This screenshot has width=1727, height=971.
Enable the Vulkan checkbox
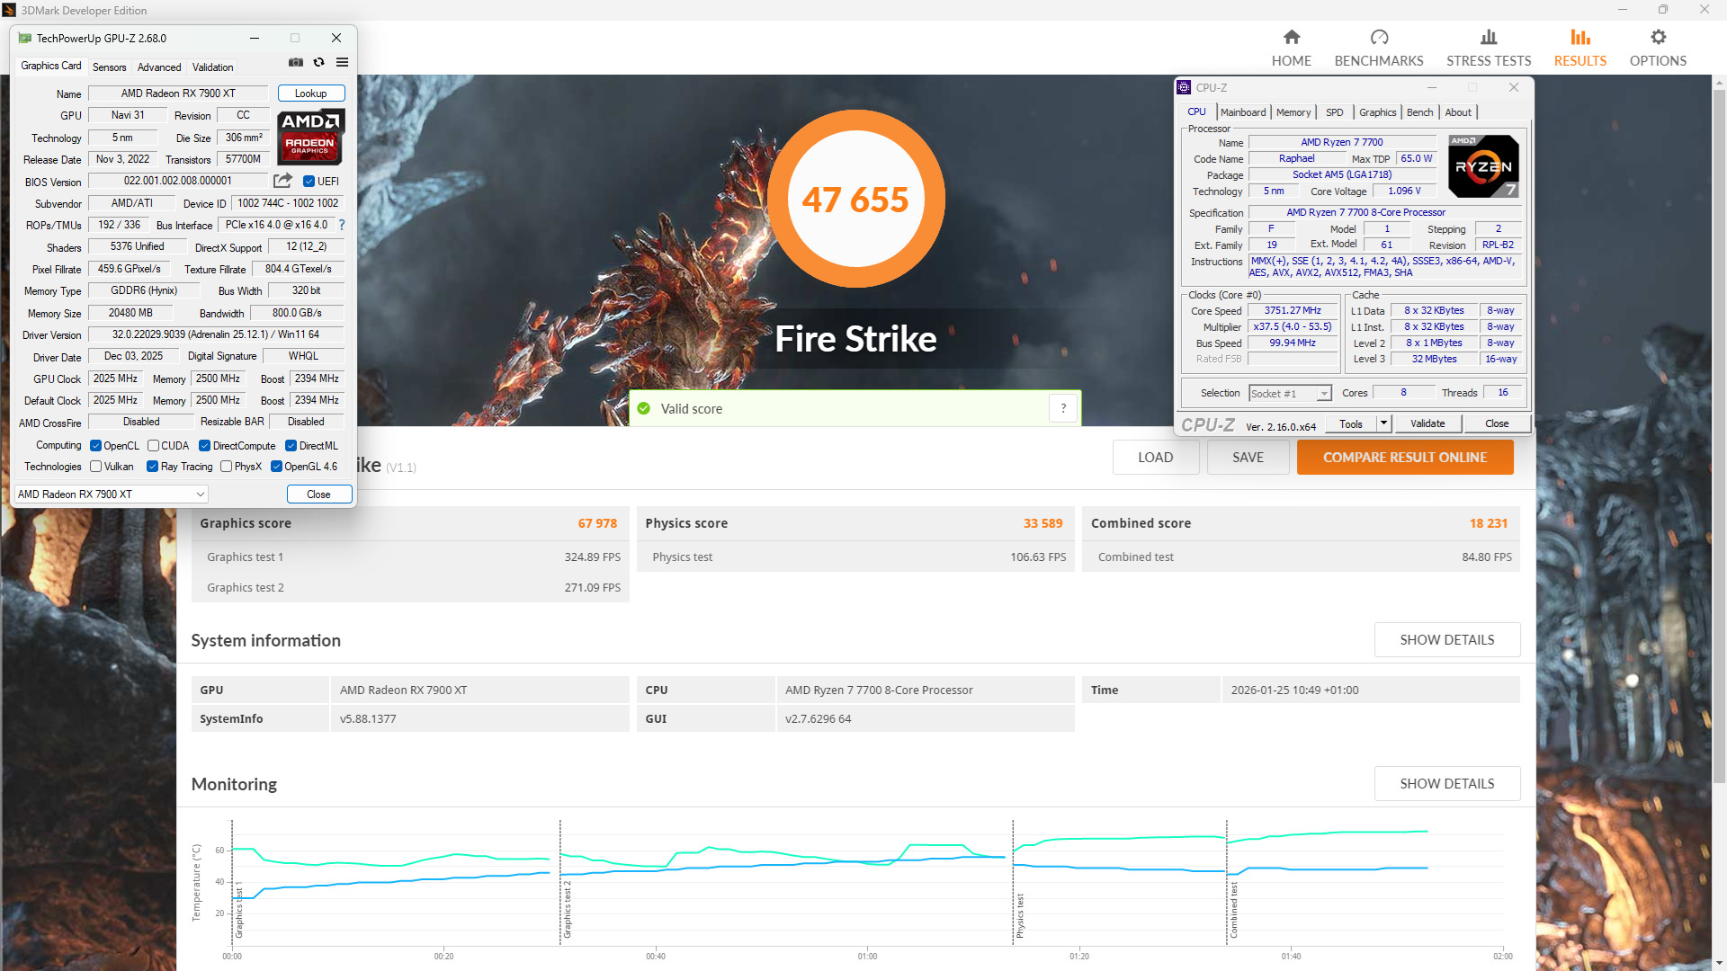95,467
